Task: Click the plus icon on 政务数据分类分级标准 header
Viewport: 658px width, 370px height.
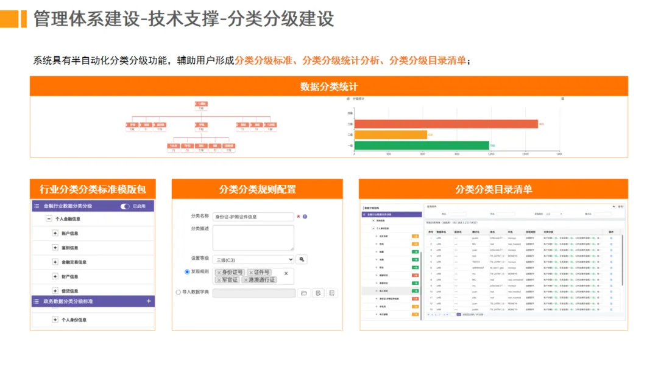Action: (149, 301)
